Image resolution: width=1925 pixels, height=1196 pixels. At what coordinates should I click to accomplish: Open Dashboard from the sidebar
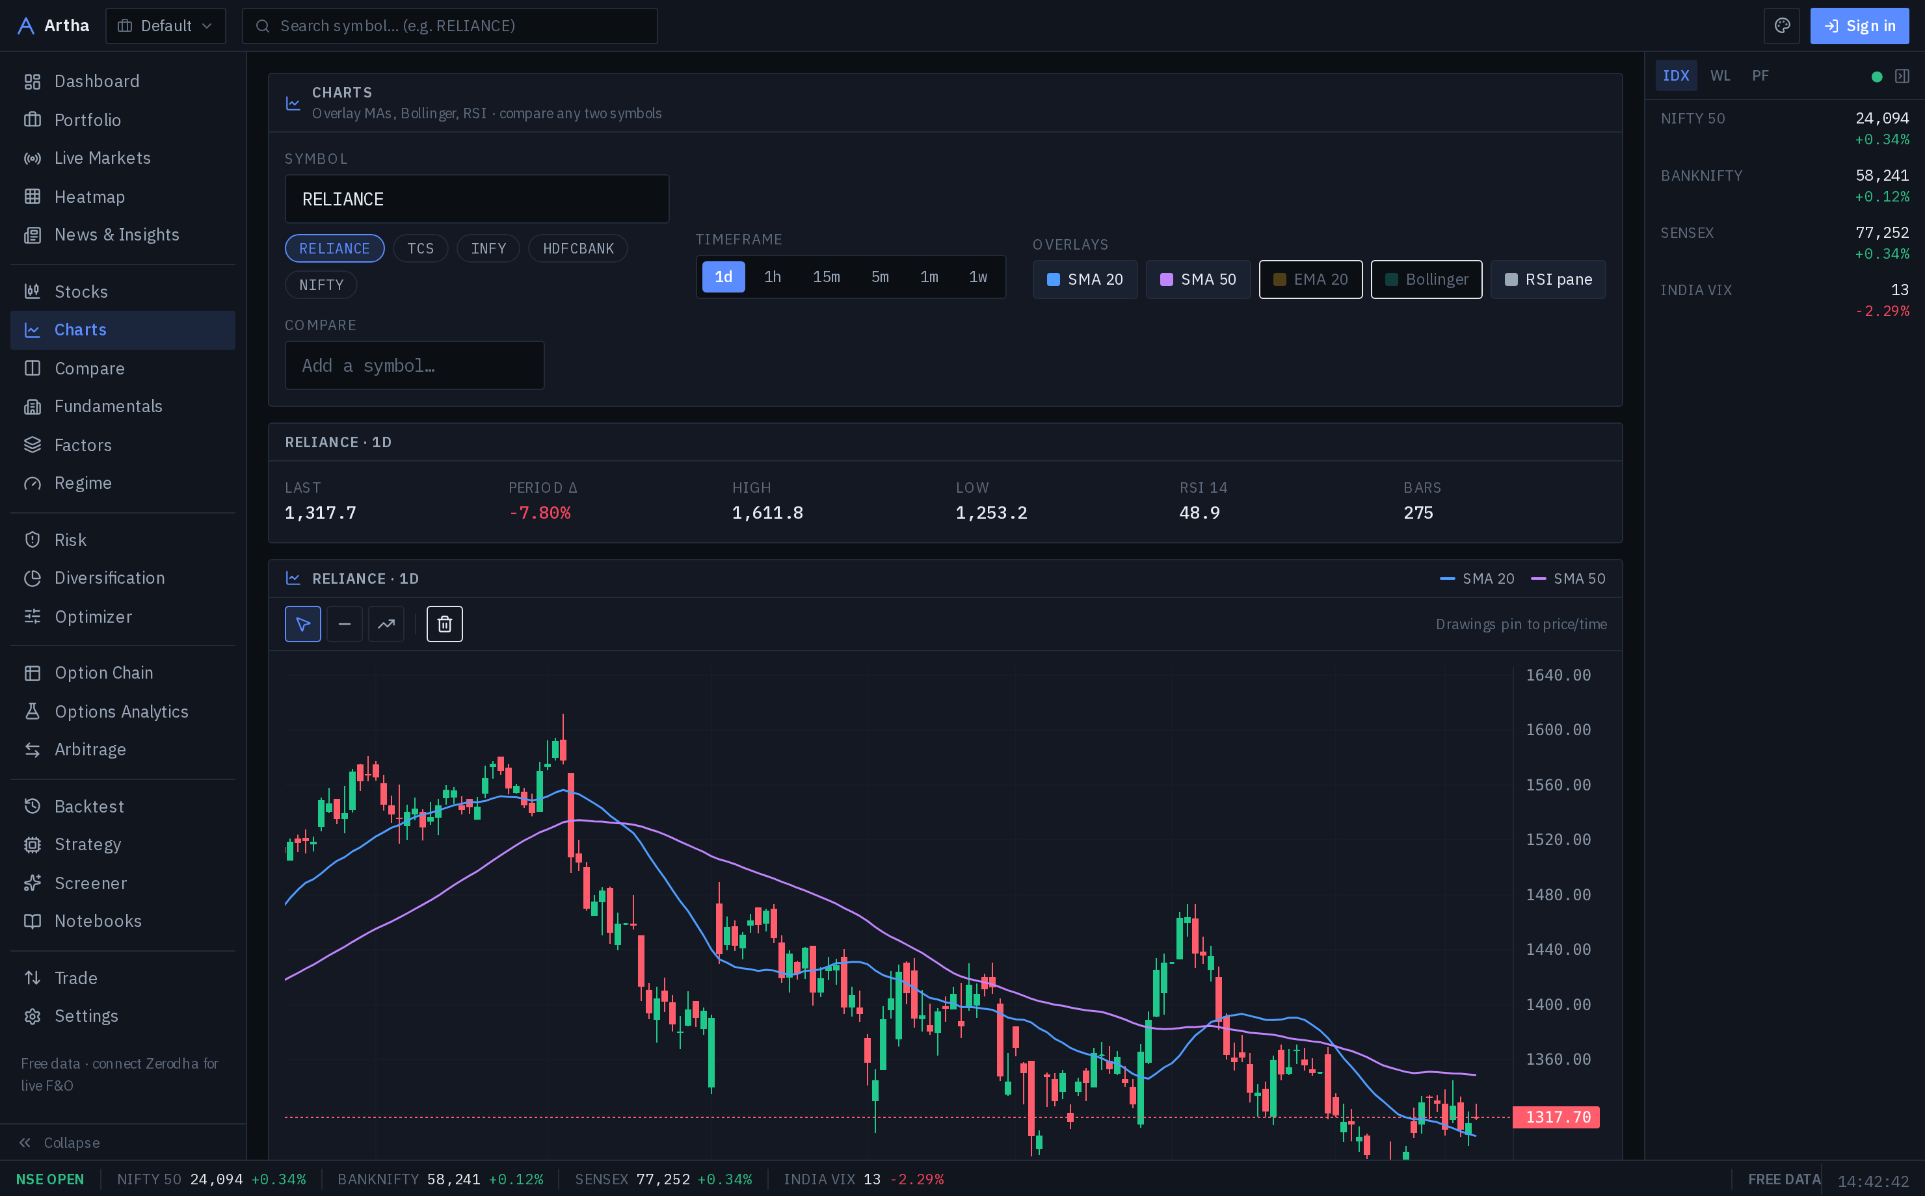[x=123, y=81]
